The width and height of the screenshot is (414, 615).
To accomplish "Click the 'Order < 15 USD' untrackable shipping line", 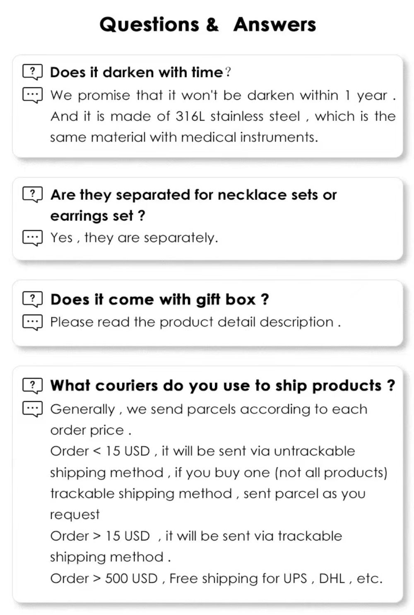I will click(x=202, y=451).
